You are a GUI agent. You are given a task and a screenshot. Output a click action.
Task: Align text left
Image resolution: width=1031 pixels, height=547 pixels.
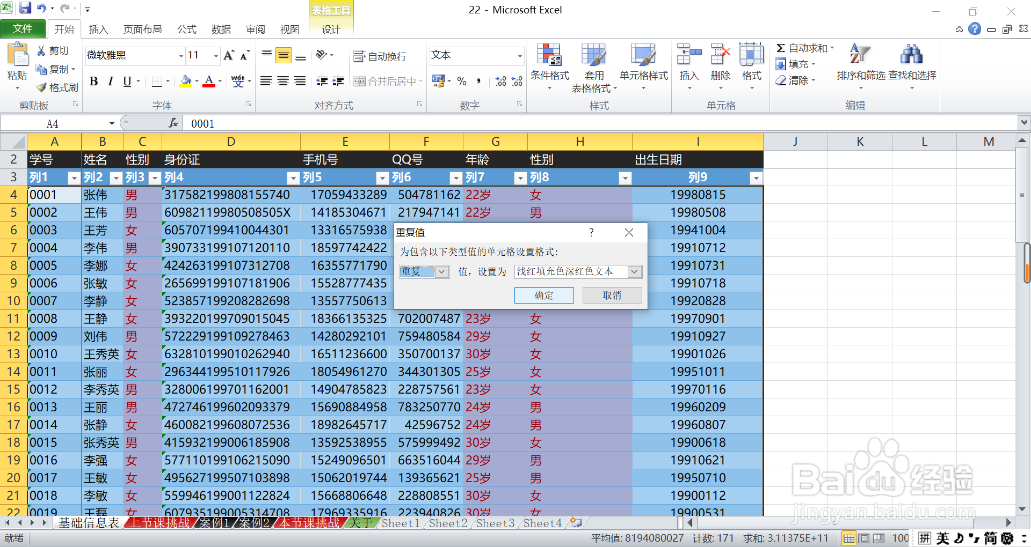click(266, 81)
